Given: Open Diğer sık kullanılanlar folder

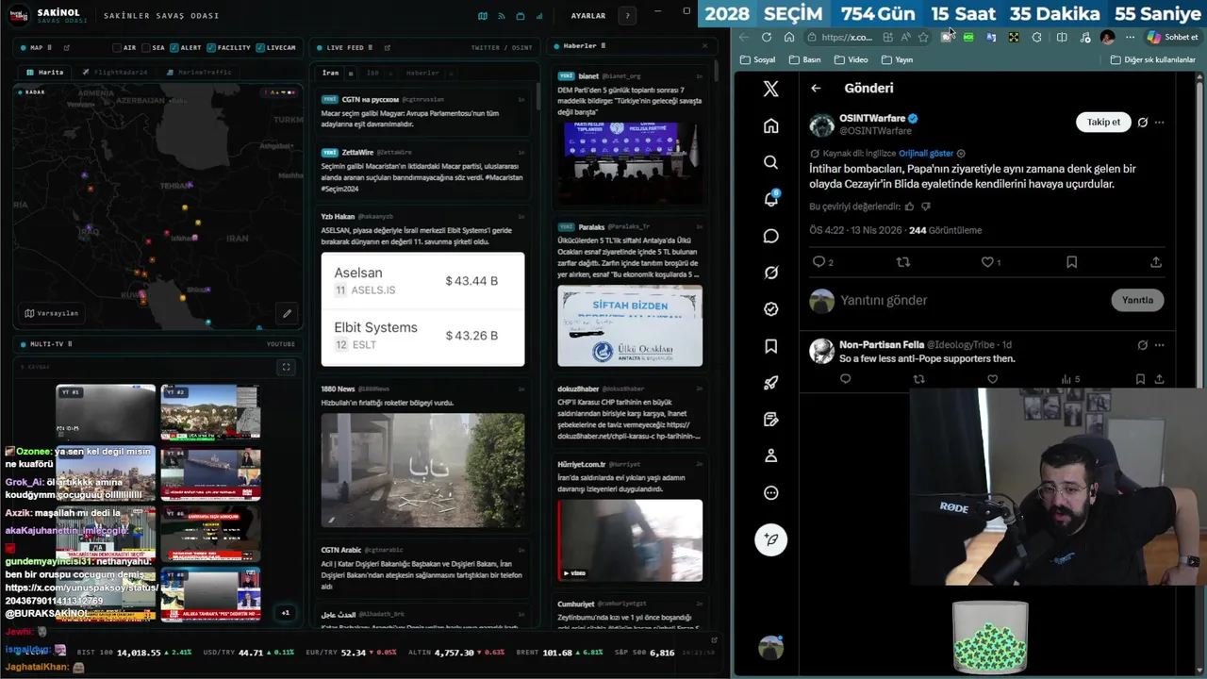Looking at the screenshot, I should tap(1154, 59).
